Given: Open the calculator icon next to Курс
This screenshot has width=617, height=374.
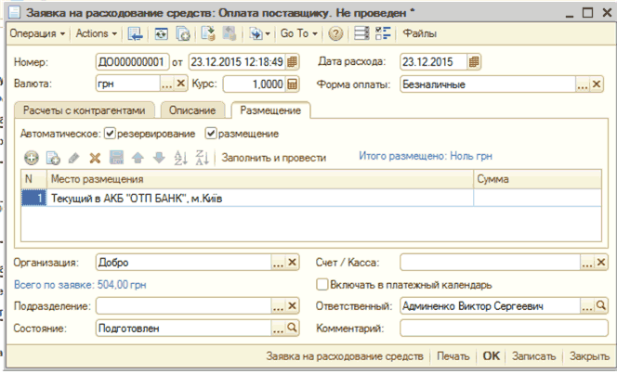Looking at the screenshot, I should pos(293,84).
